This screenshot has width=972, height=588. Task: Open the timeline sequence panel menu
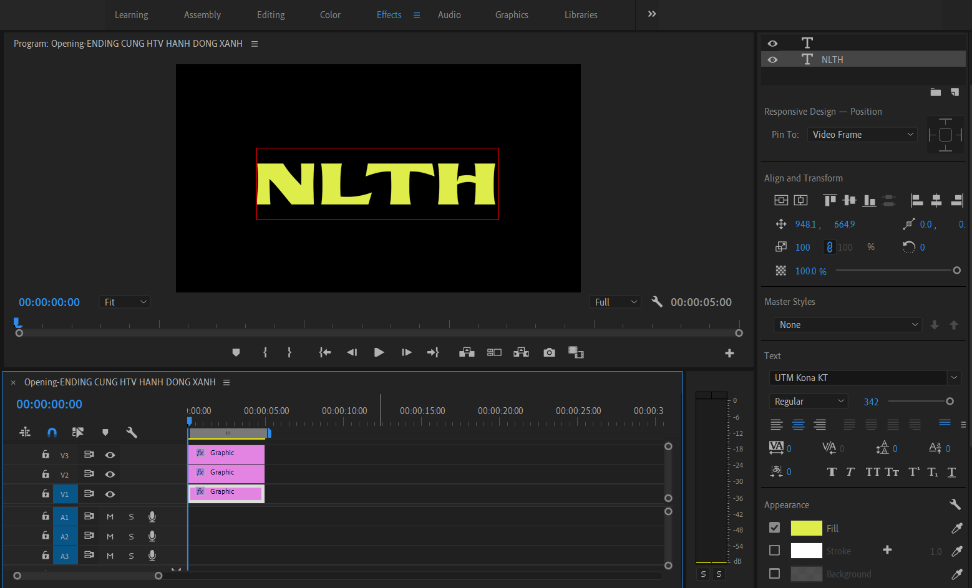226,382
